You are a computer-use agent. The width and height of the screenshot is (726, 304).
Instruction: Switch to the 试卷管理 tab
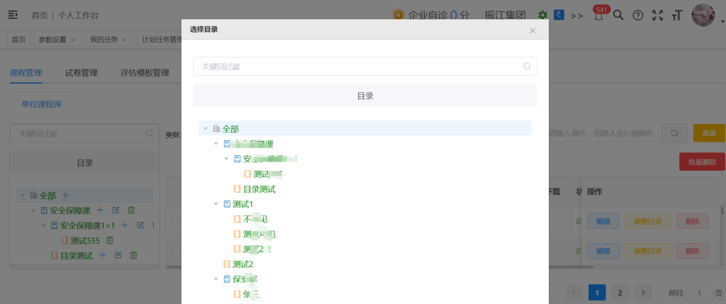[x=81, y=72]
